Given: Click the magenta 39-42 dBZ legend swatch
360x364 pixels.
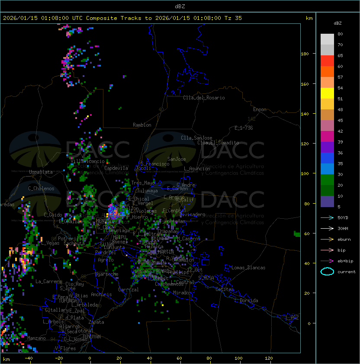Looking at the screenshot, I should coord(327,137).
